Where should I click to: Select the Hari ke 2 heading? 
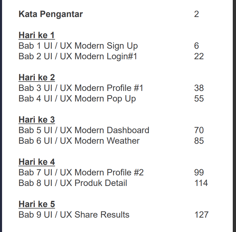[x=37, y=77]
